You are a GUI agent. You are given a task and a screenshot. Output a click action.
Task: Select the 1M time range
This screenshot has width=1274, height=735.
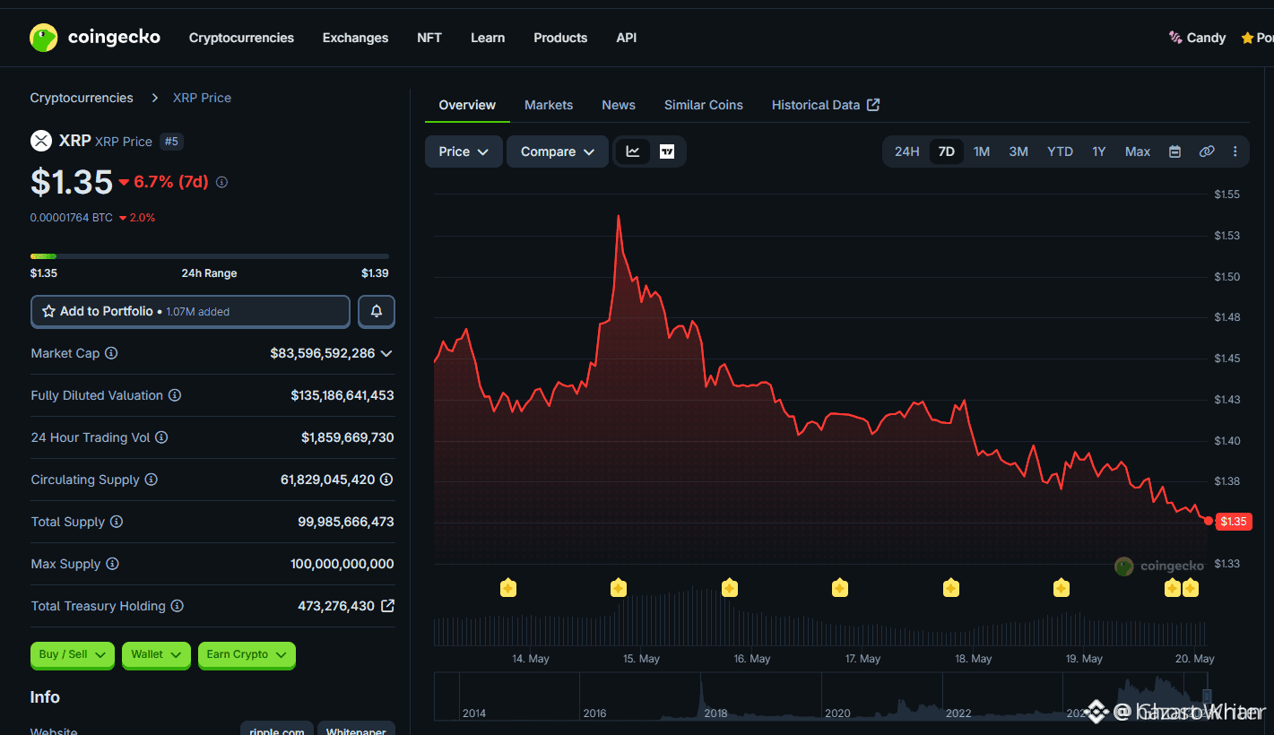click(982, 151)
